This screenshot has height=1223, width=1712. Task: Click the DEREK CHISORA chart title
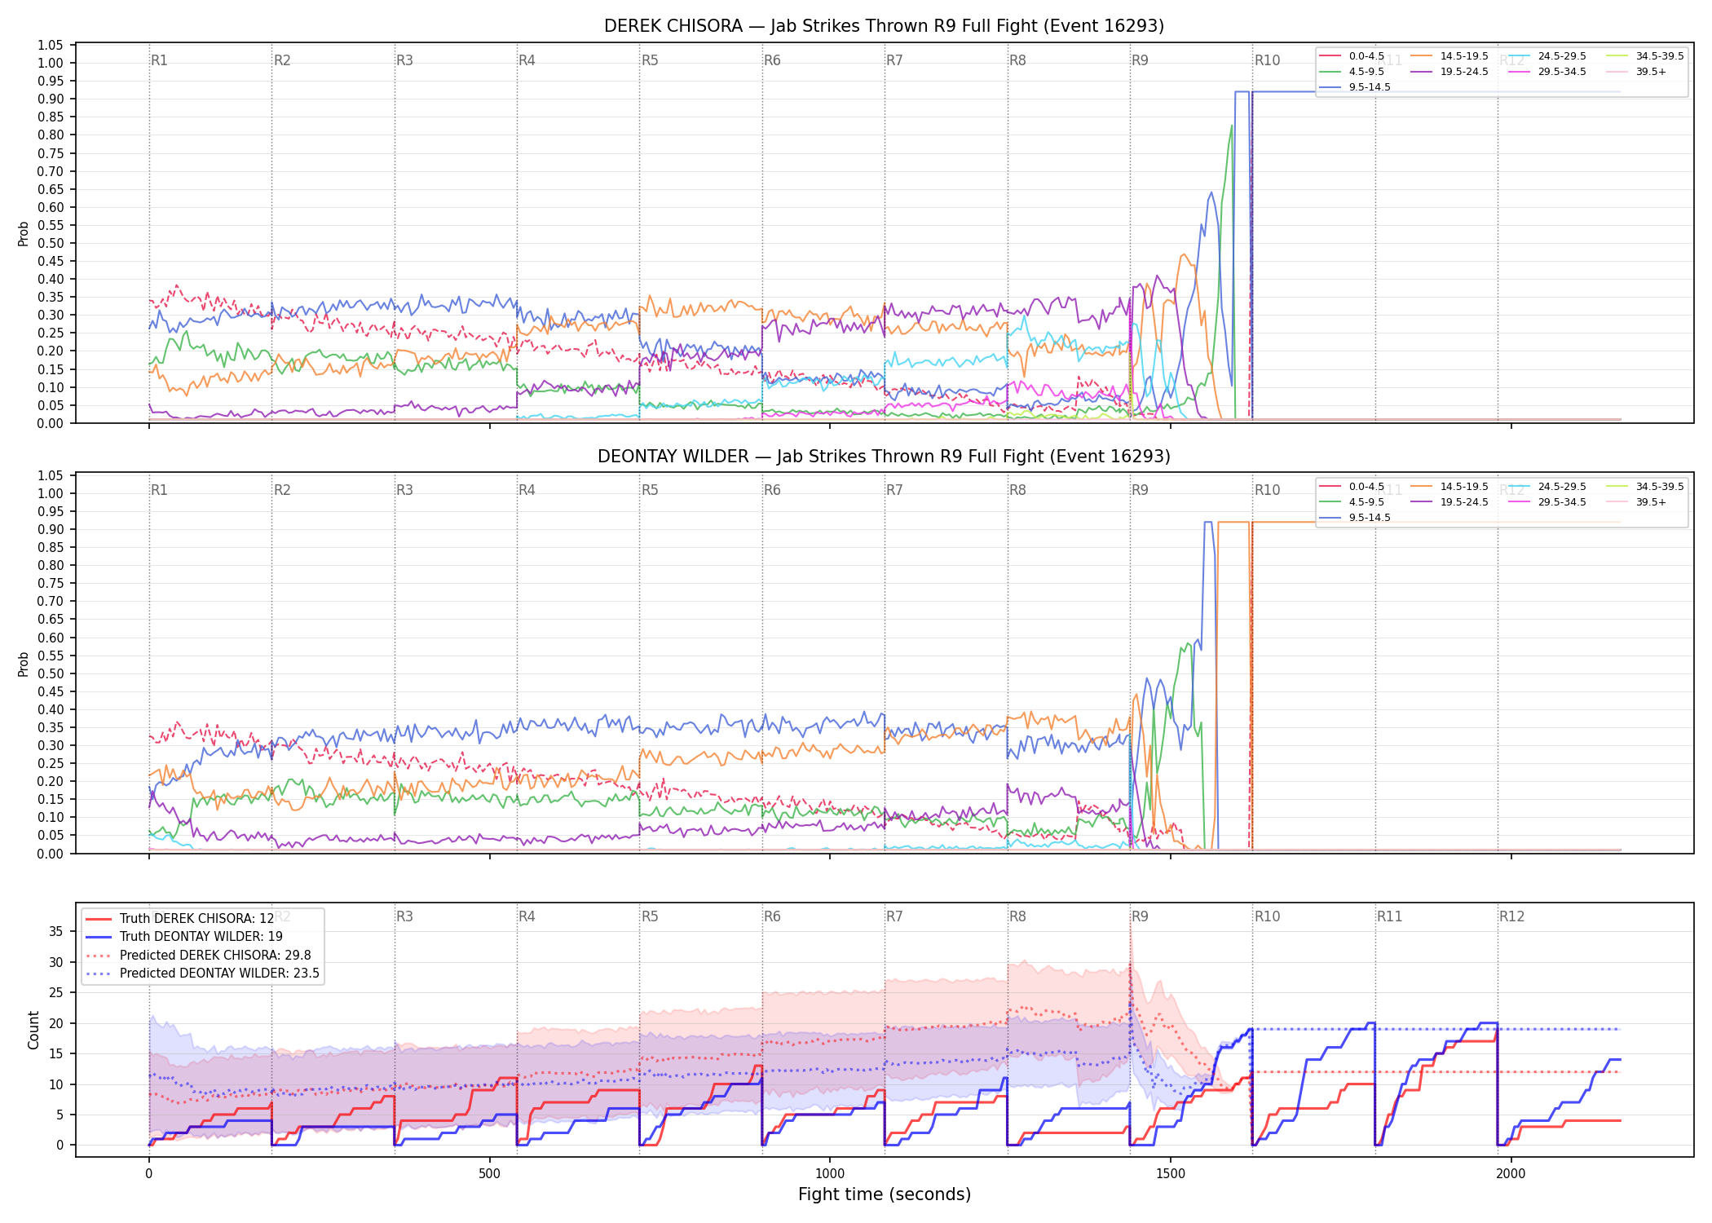point(884,26)
